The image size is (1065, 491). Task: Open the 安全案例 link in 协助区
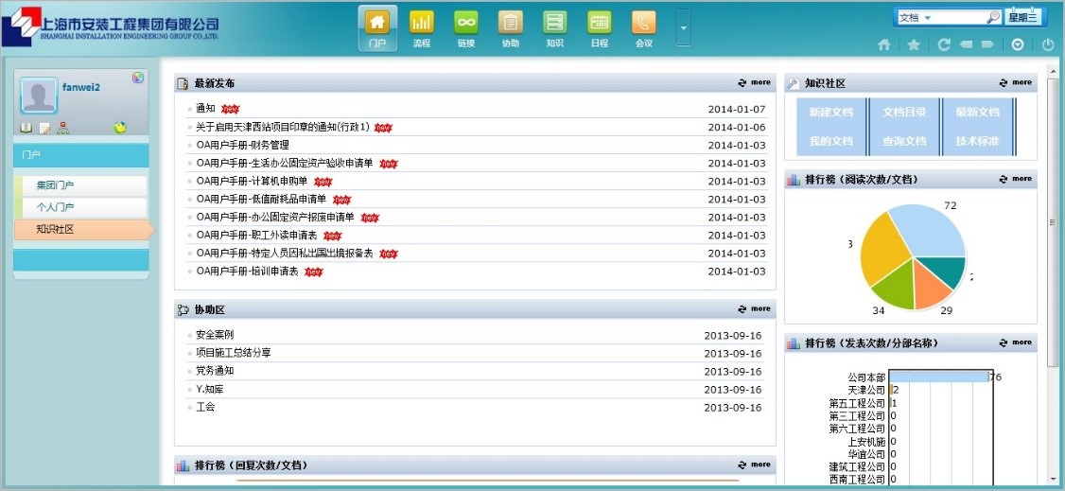[x=215, y=335]
